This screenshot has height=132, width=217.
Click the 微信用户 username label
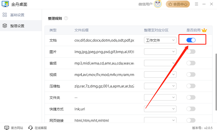tap(145, 4)
